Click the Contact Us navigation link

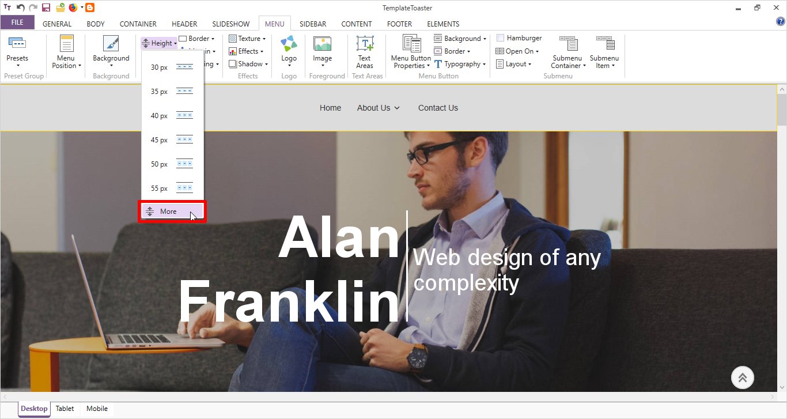point(438,108)
